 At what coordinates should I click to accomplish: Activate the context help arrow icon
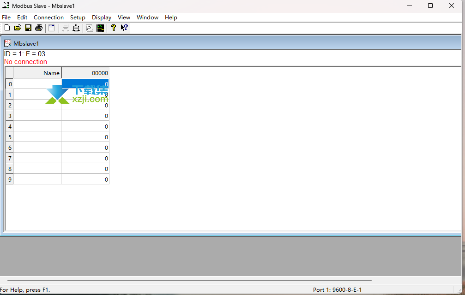coord(124,28)
